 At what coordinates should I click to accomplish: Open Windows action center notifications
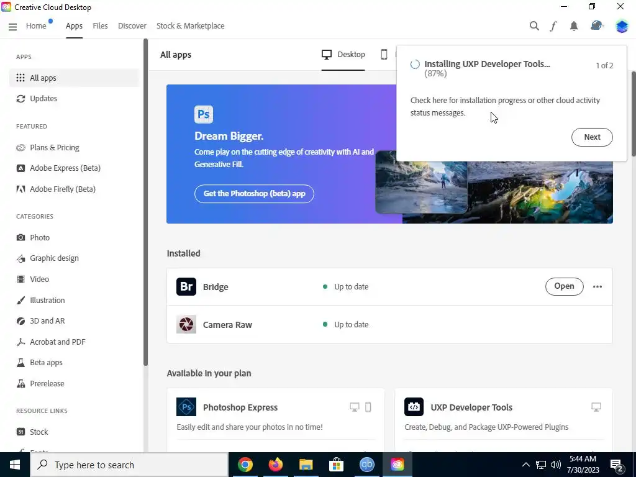pyautogui.click(x=617, y=465)
